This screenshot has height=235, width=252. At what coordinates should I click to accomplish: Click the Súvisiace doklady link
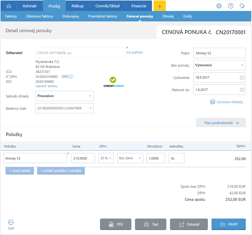click(x=226, y=102)
